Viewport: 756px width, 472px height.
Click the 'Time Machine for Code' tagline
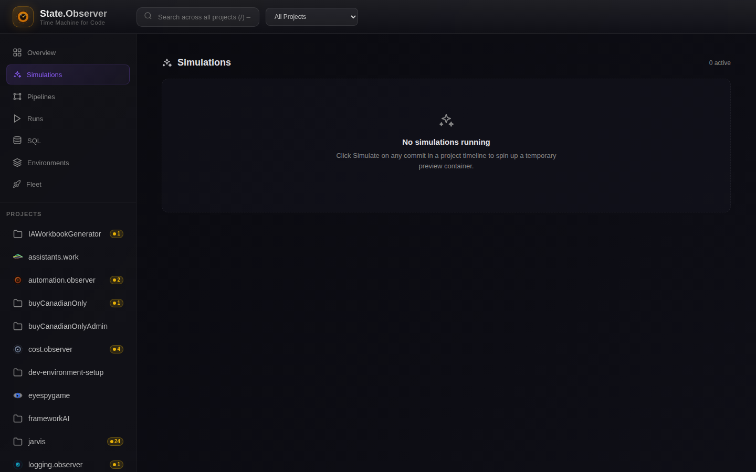pos(72,23)
